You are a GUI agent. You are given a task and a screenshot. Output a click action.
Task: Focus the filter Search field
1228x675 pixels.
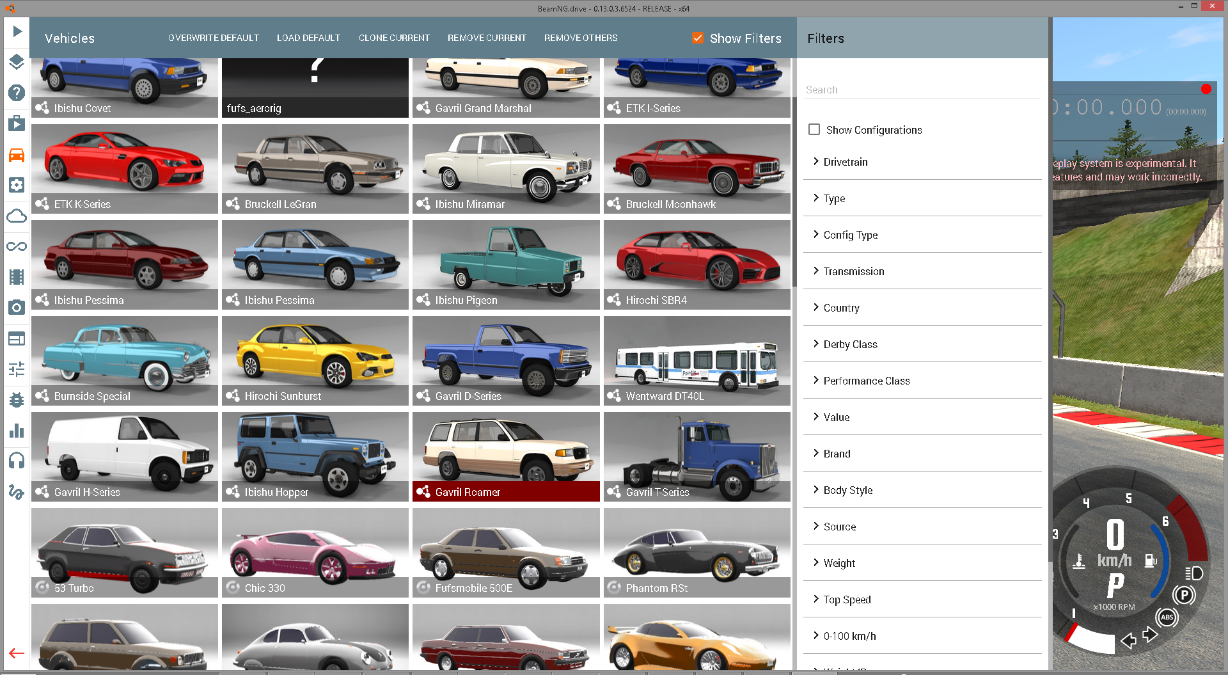[x=922, y=90]
